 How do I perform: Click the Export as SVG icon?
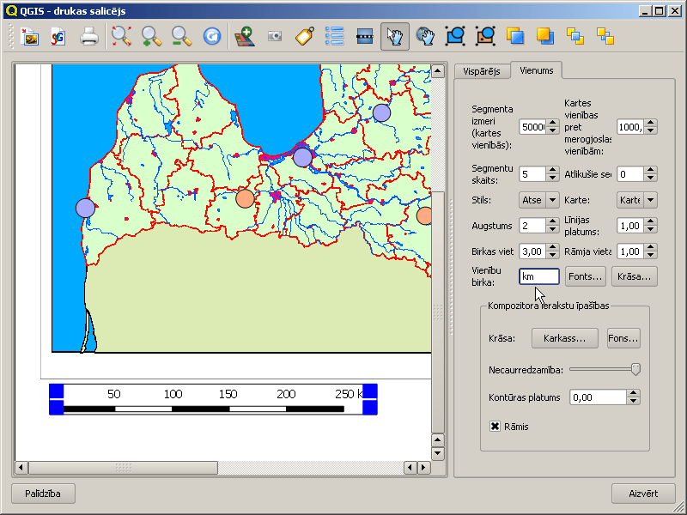58,37
